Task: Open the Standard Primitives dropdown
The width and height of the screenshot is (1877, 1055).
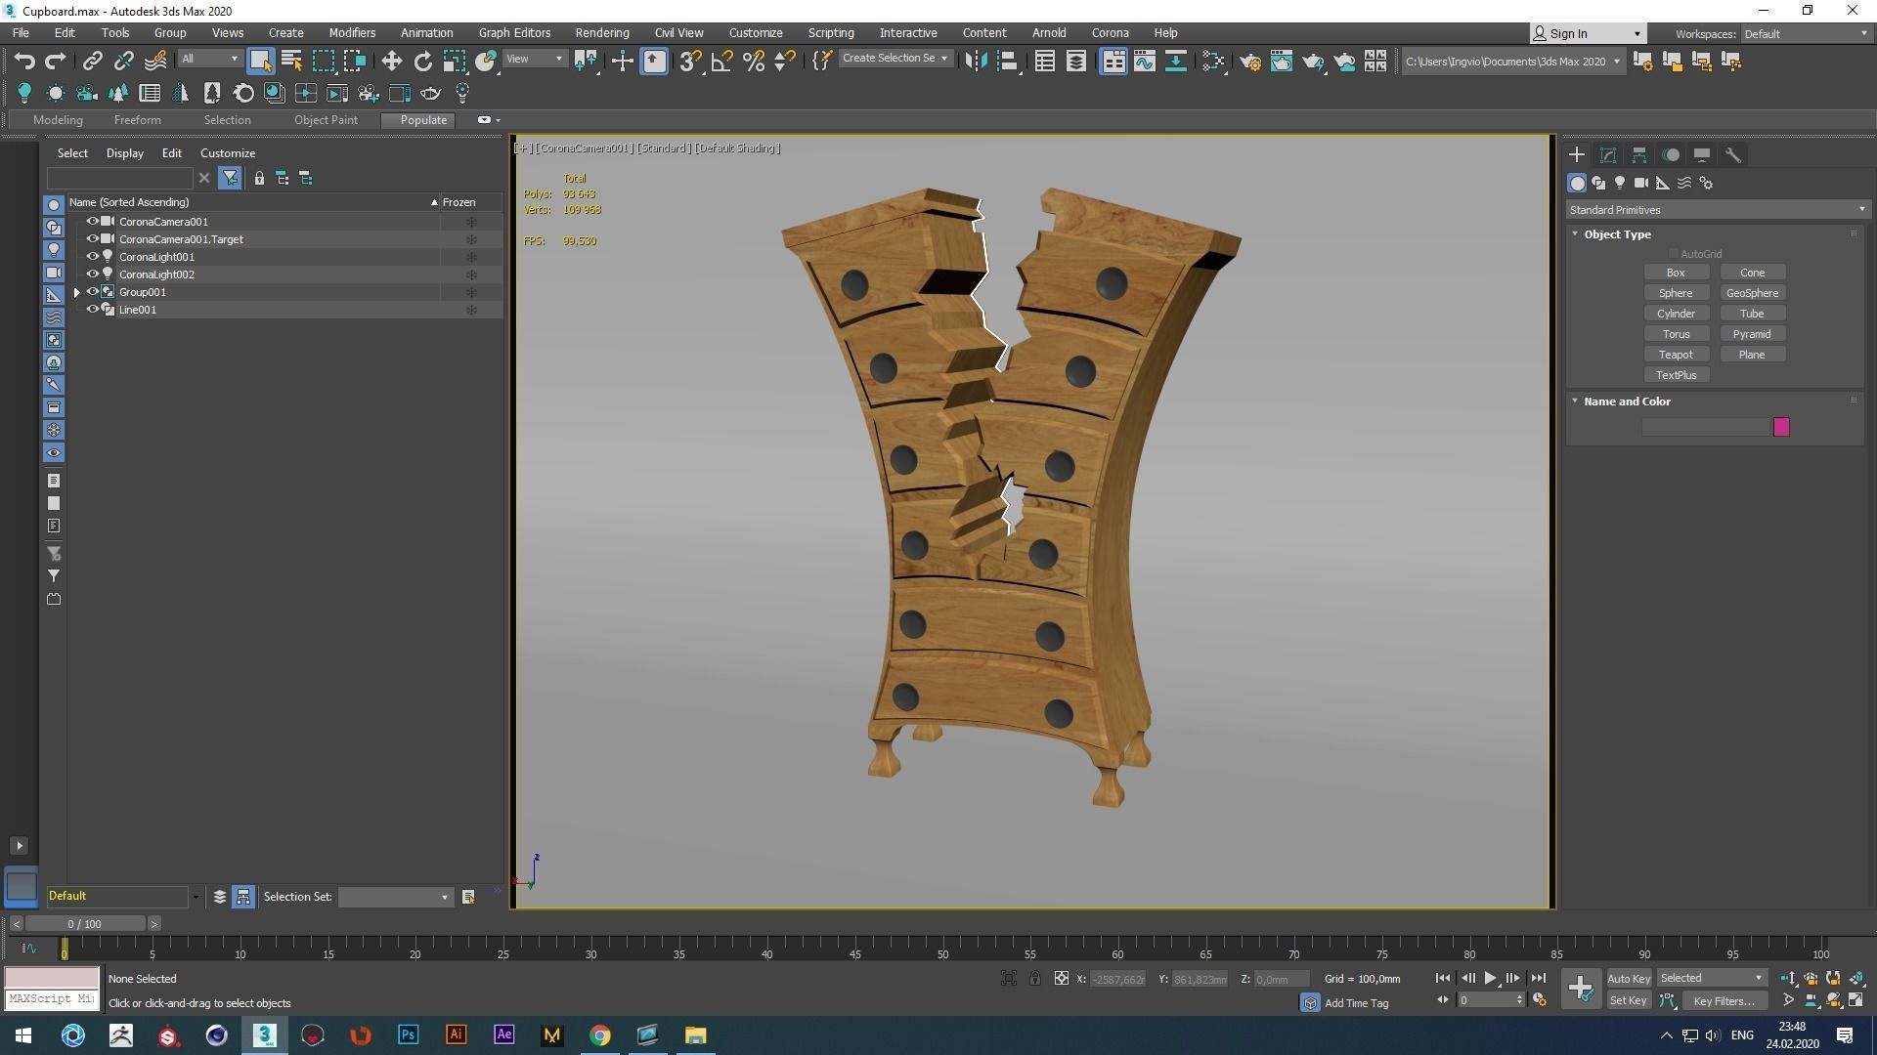Action: click(x=1718, y=210)
